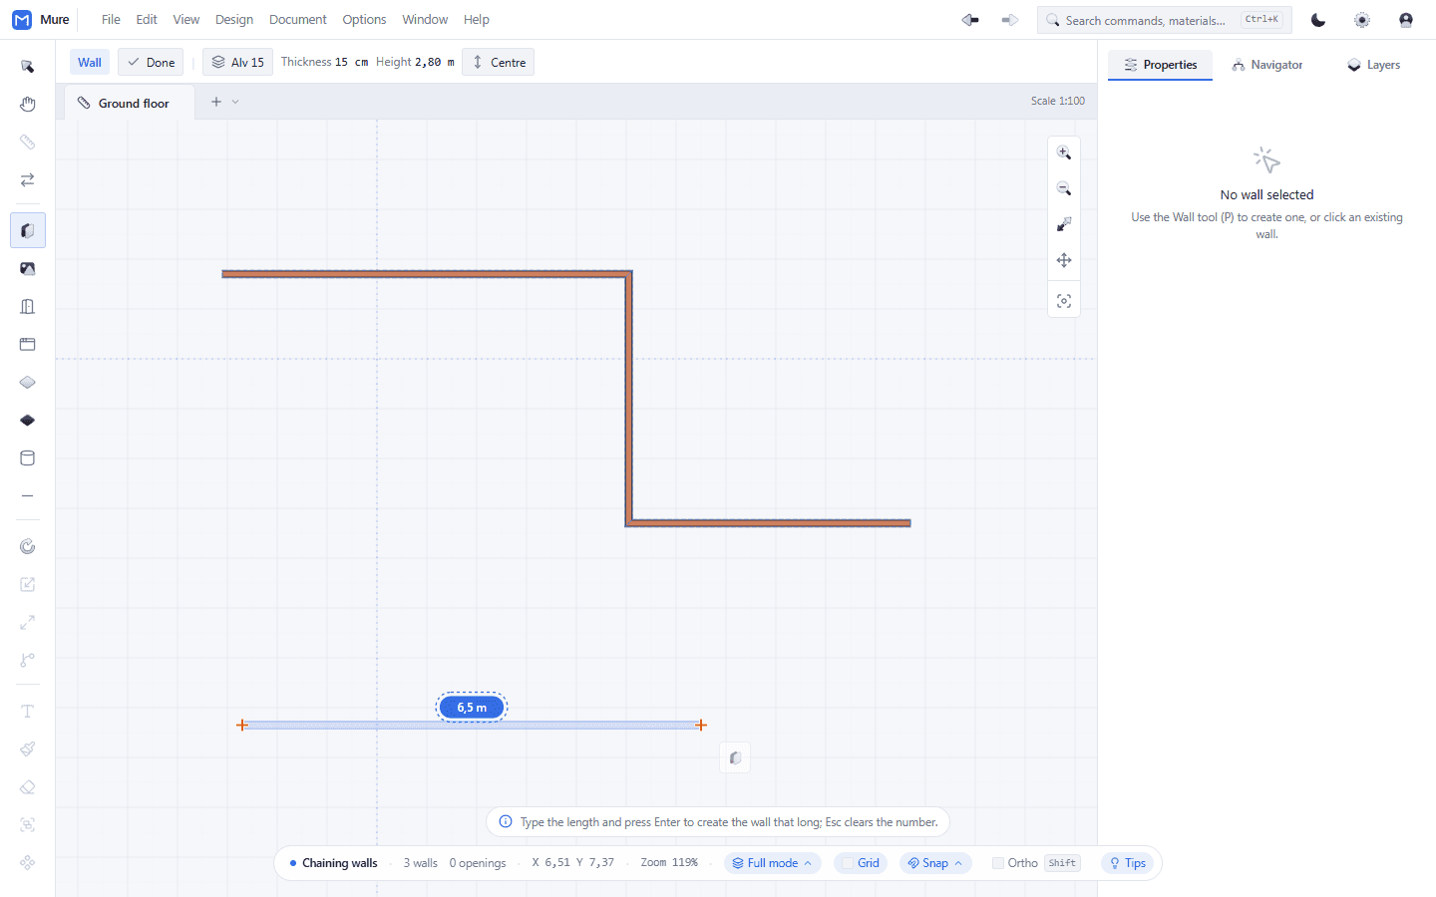Viewport: 1436px width, 897px height.
Task: Select the window tool in sidebar
Action: [x=28, y=344]
